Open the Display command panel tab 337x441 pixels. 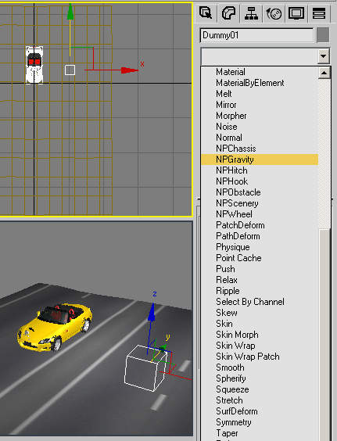(296, 13)
